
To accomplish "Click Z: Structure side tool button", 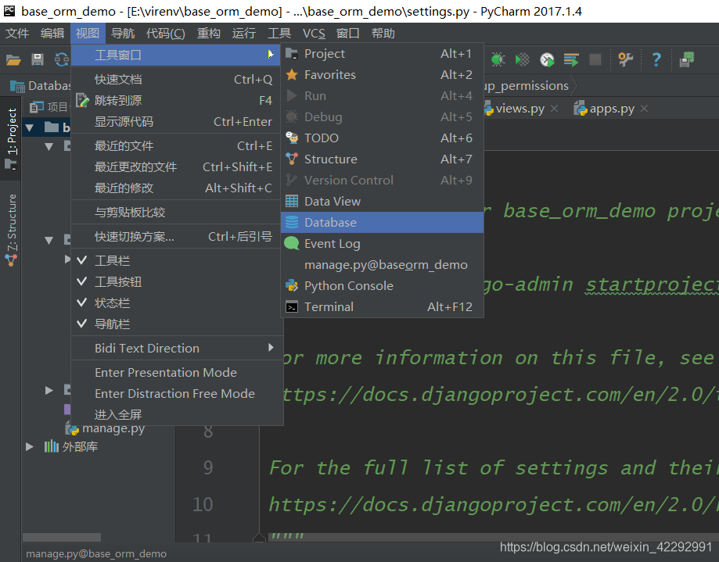I will tap(11, 230).
